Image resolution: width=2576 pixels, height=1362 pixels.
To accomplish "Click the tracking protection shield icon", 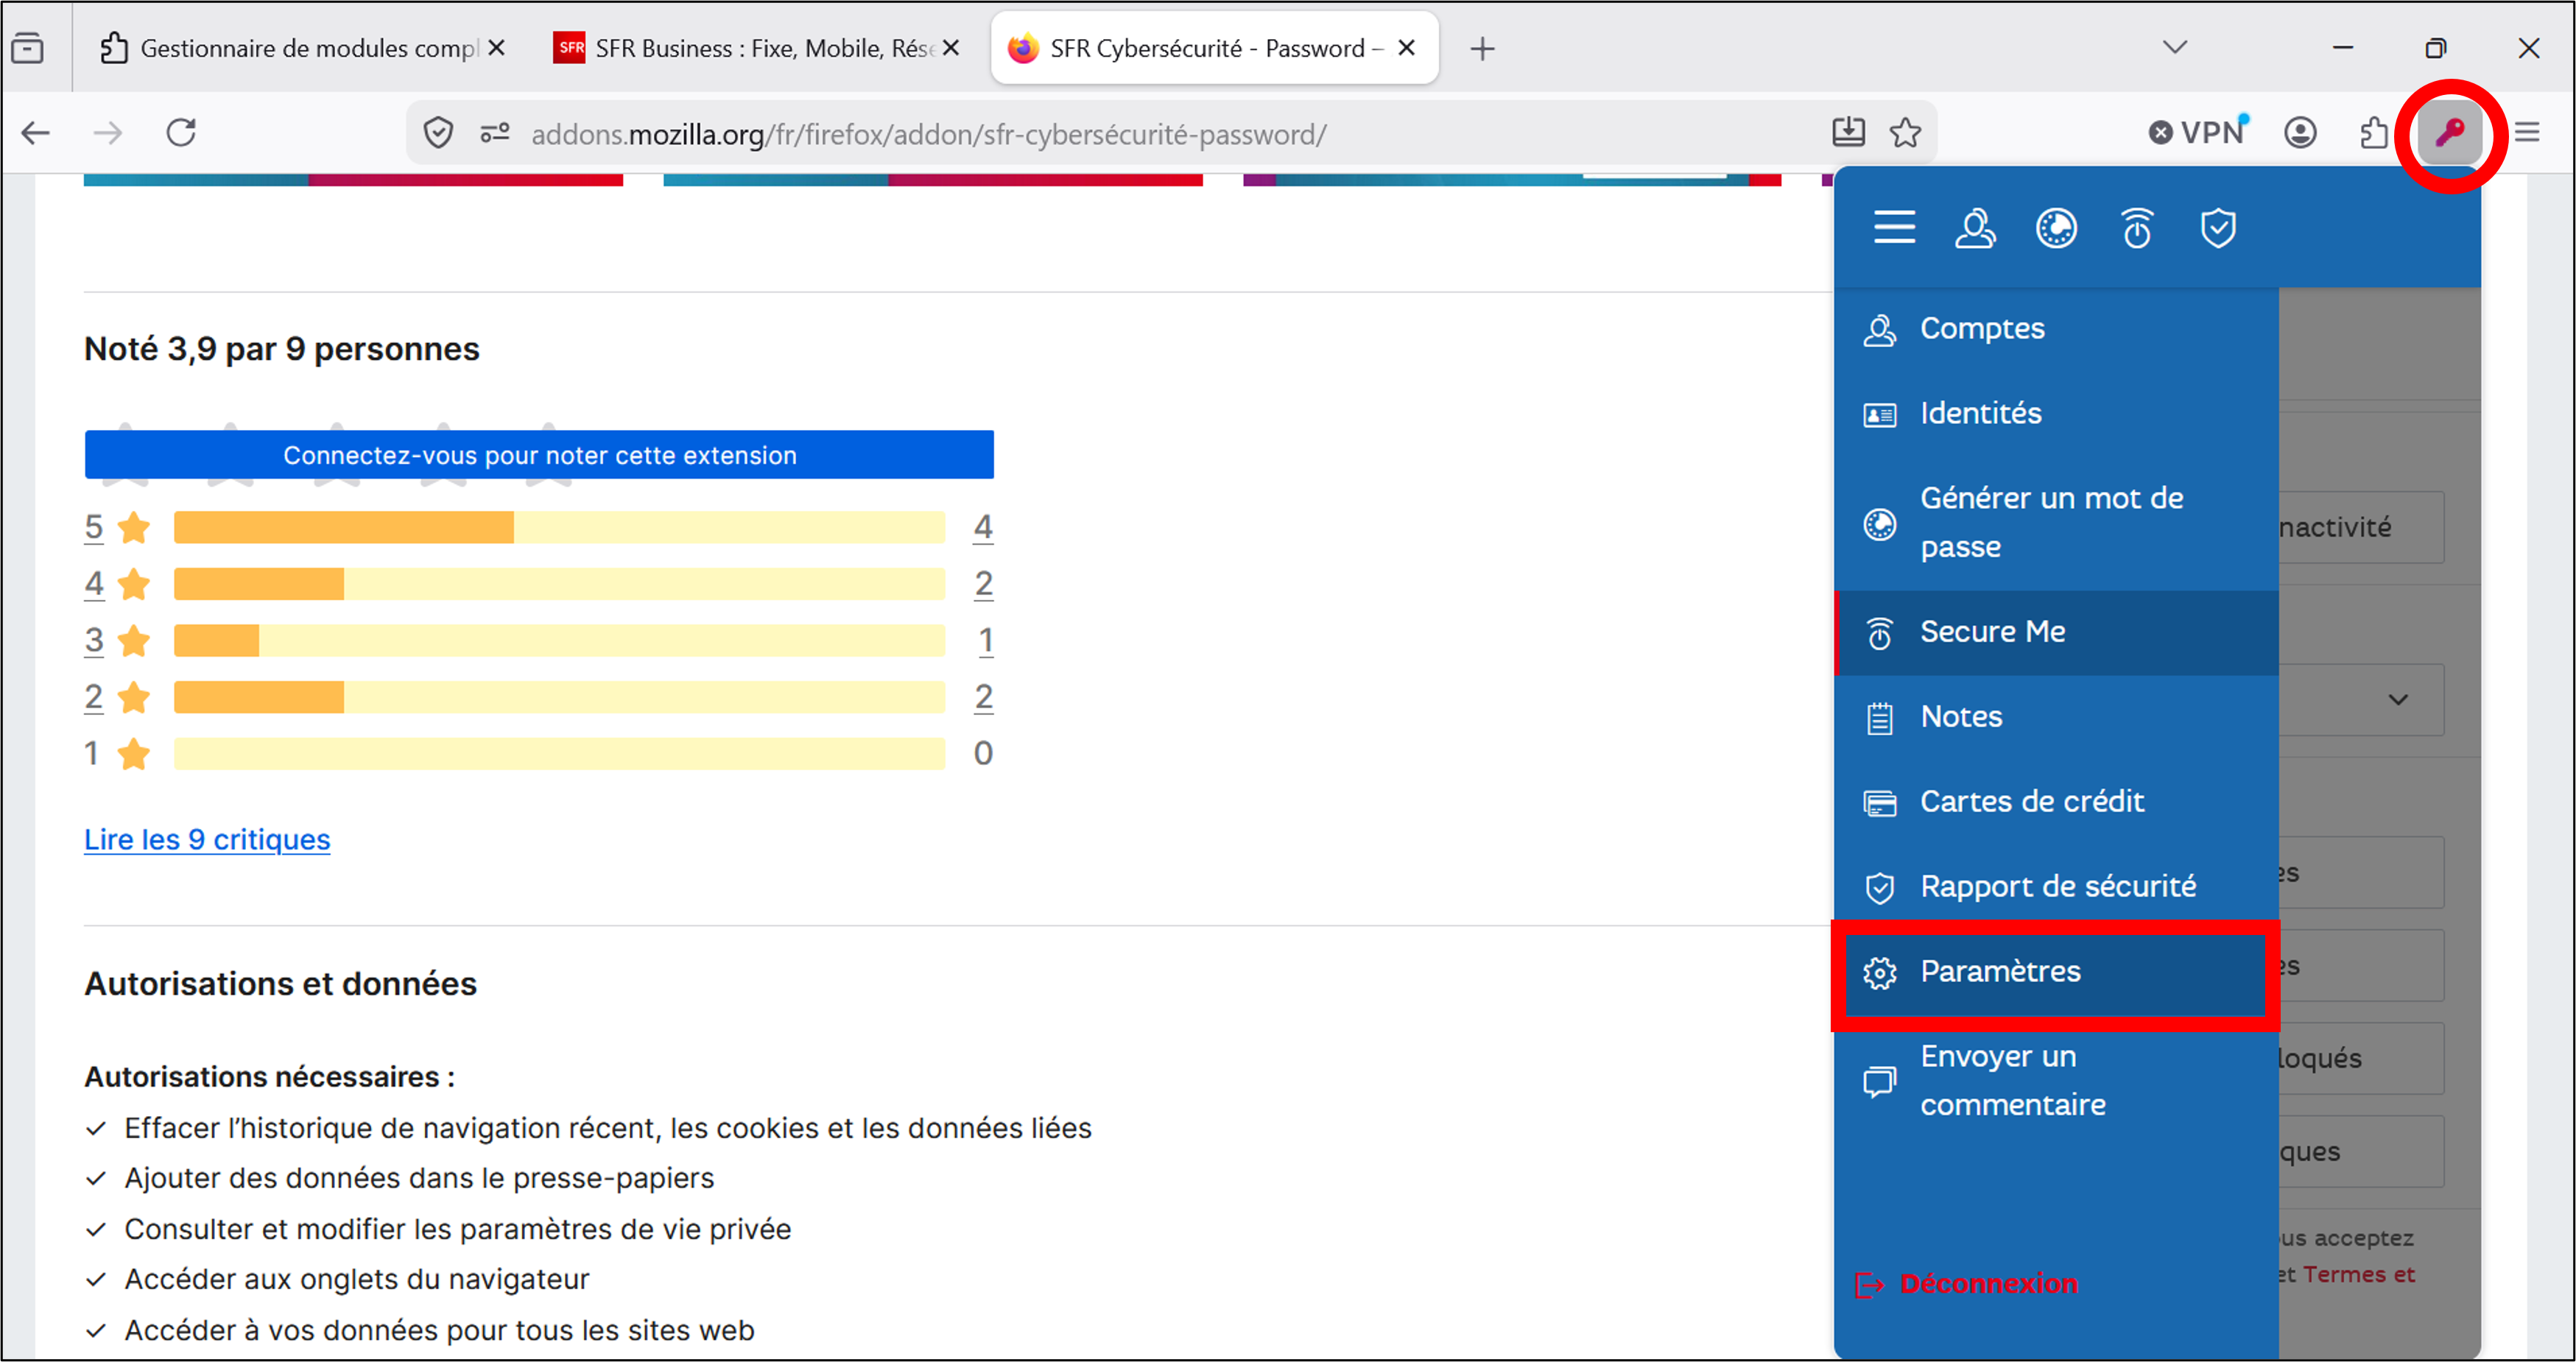I will [x=438, y=133].
